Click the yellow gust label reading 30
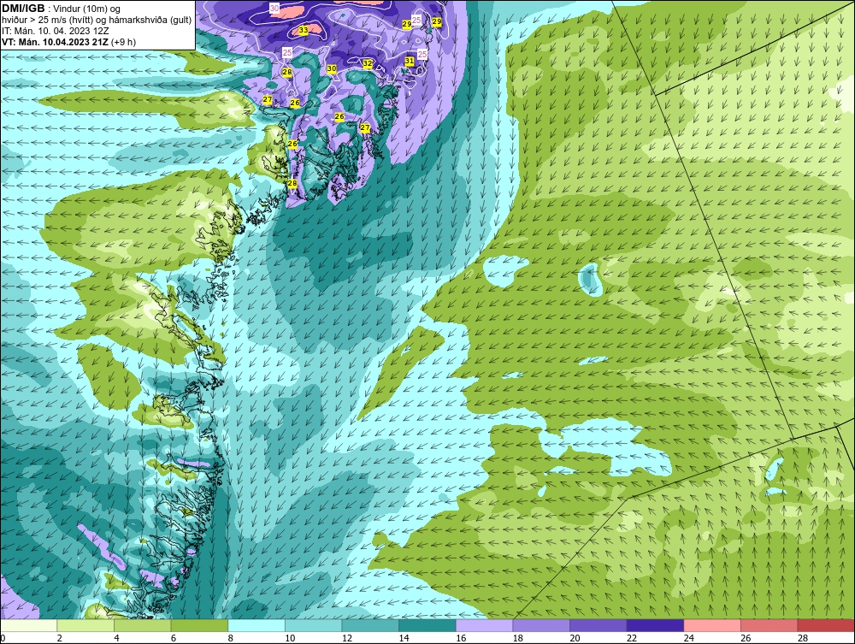The image size is (855, 644). (332, 68)
